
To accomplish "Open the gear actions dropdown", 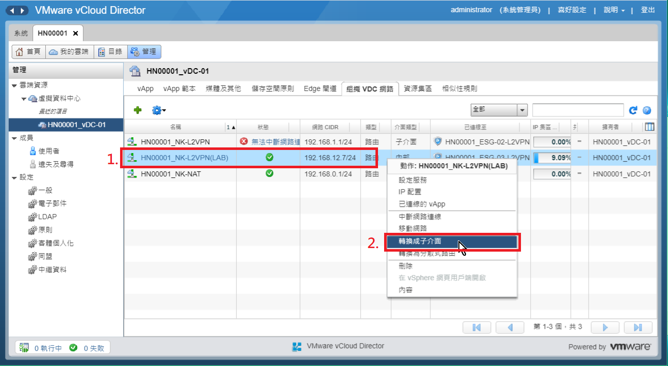I will click(x=159, y=110).
